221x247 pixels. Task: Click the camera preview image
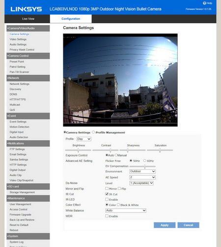point(120,80)
